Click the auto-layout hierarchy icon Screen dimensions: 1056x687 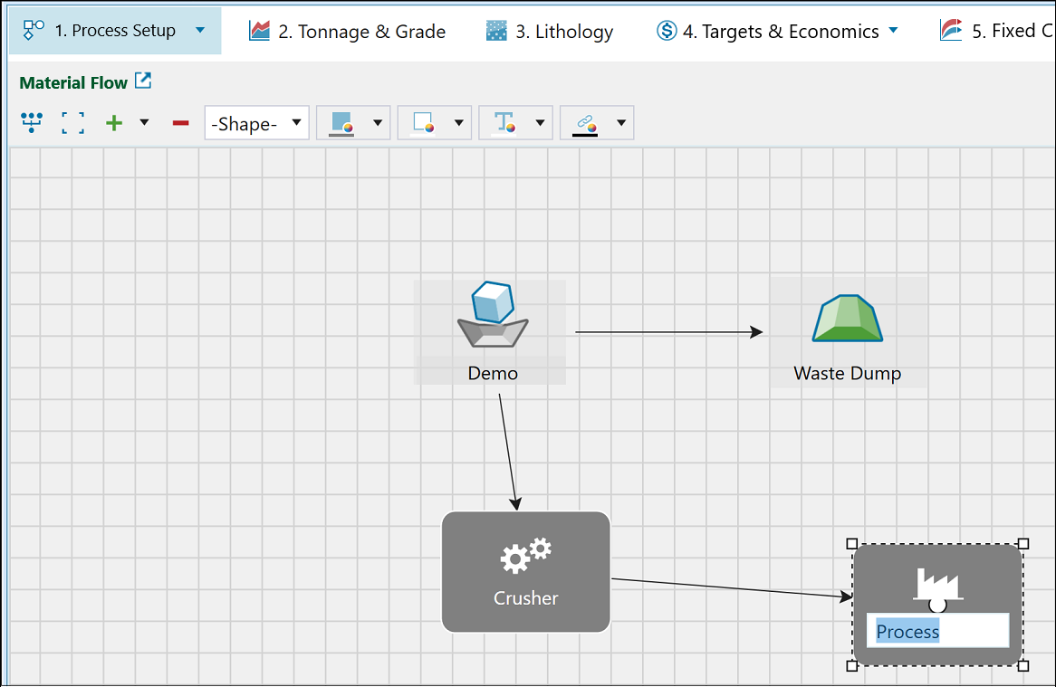tap(32, 123)
